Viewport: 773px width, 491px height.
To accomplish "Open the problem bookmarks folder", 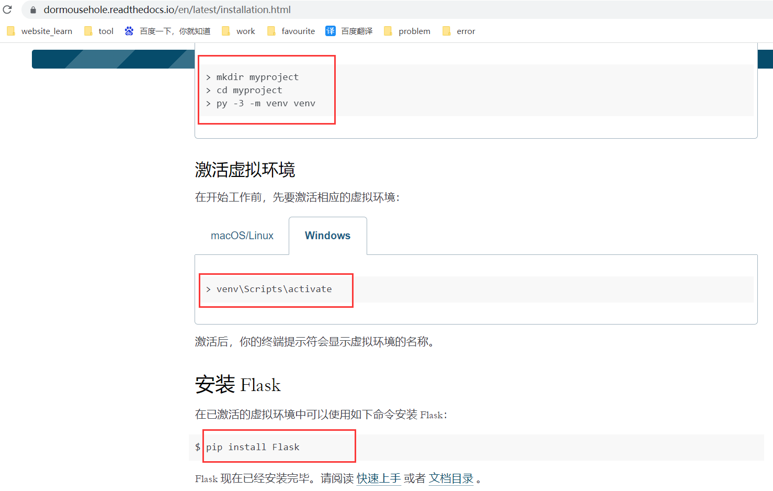I will (x=407, y=31).
